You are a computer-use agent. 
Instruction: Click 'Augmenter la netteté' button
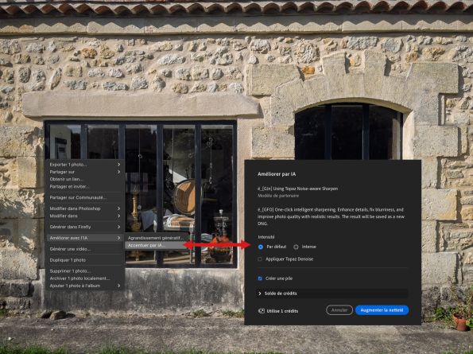click(382, 310)
